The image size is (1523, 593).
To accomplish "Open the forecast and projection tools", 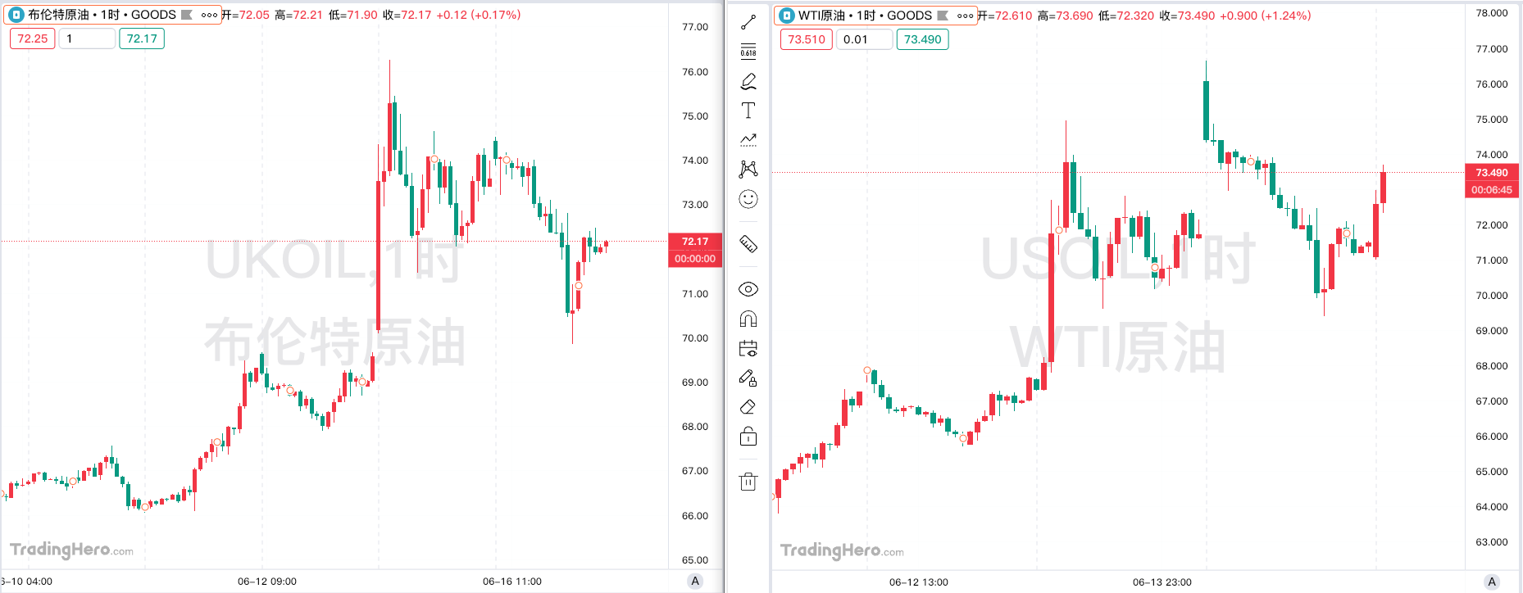I will (x=748, y=140).
